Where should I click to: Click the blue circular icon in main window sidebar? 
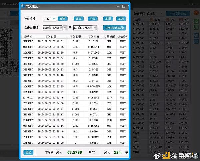click(x=196, y=35)
